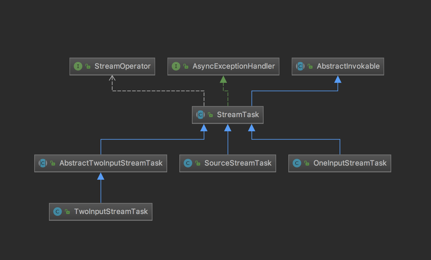Select the StreamTask label text

click(x=238, y=115)
